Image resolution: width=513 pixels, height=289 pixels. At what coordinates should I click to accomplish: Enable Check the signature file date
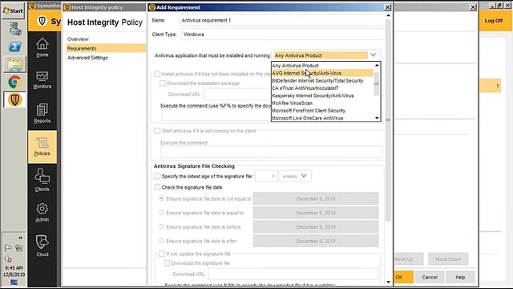click(x=157, y=187)
